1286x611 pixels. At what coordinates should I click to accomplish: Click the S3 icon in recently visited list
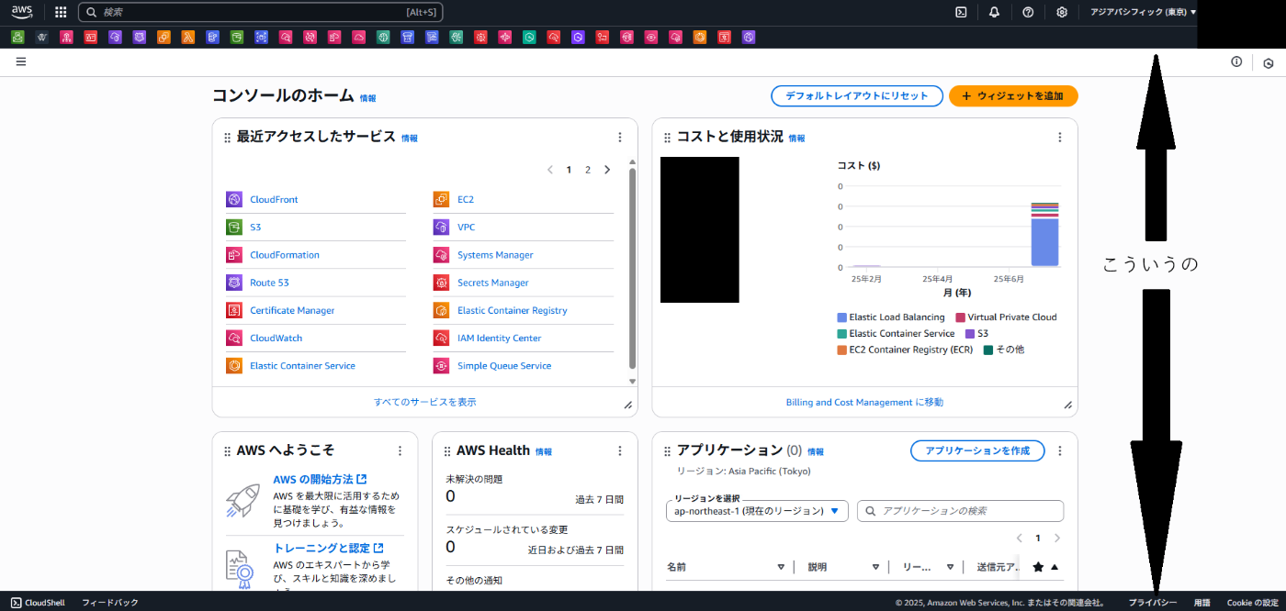pyautogui.click(x=234, y=227)
